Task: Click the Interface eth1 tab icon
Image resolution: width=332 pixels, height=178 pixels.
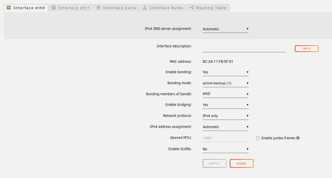Action: click(54, 8)
